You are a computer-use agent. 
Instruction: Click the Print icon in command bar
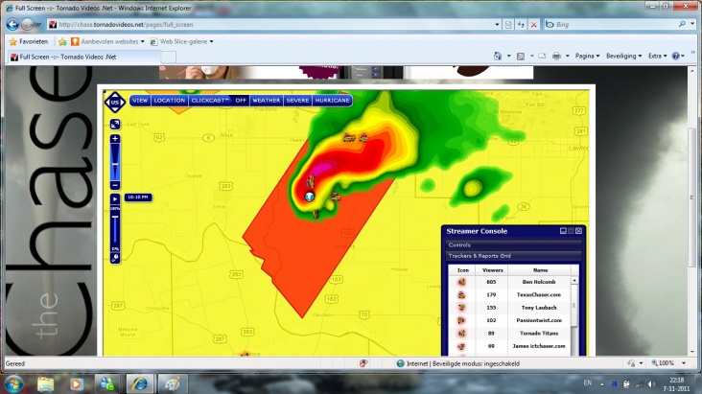point(556,56)
